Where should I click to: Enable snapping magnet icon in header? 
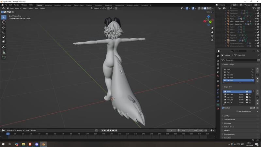point(108,8)
